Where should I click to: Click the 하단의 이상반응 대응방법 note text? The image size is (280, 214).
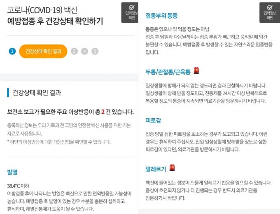[x=59, y=142]
